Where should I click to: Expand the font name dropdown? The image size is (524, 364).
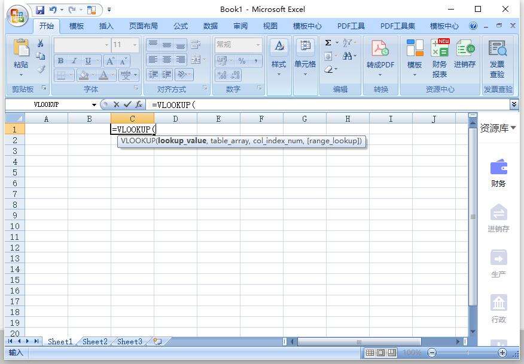coord(106,45)
